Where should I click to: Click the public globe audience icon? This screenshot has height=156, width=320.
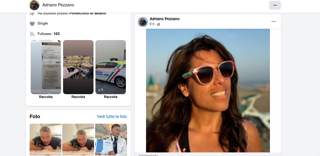point(158,24)
